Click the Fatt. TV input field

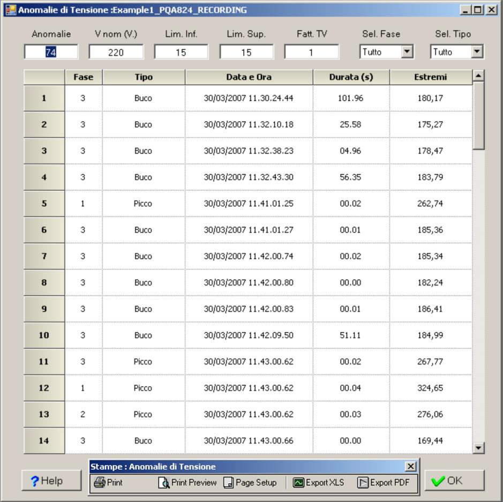tap(311, 53)
